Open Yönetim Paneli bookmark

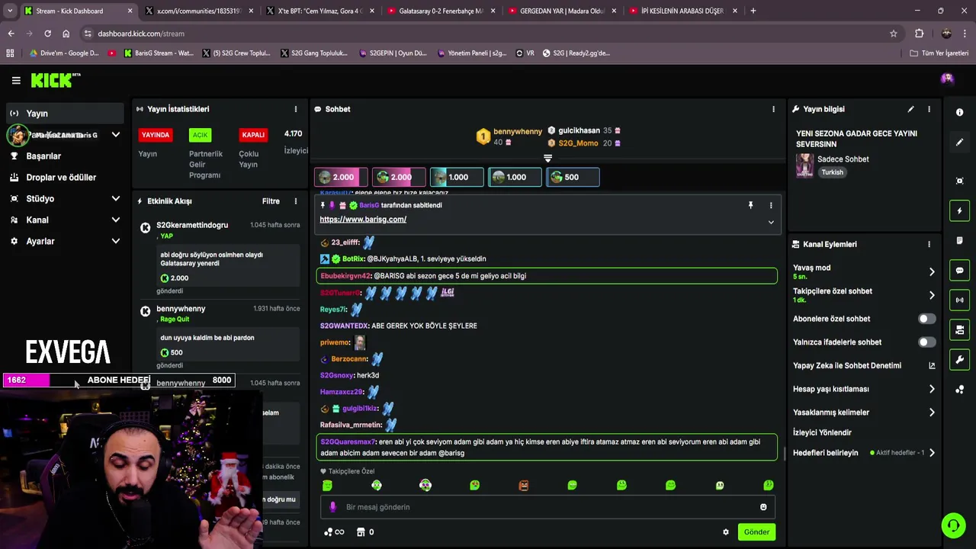[x=473, y=53]
